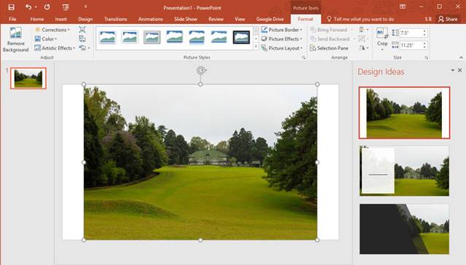Open the Customize Quick Access Toolbar arrow
Image resolution: width=466 pixels, height=265 pixels.
coord(85,7)
